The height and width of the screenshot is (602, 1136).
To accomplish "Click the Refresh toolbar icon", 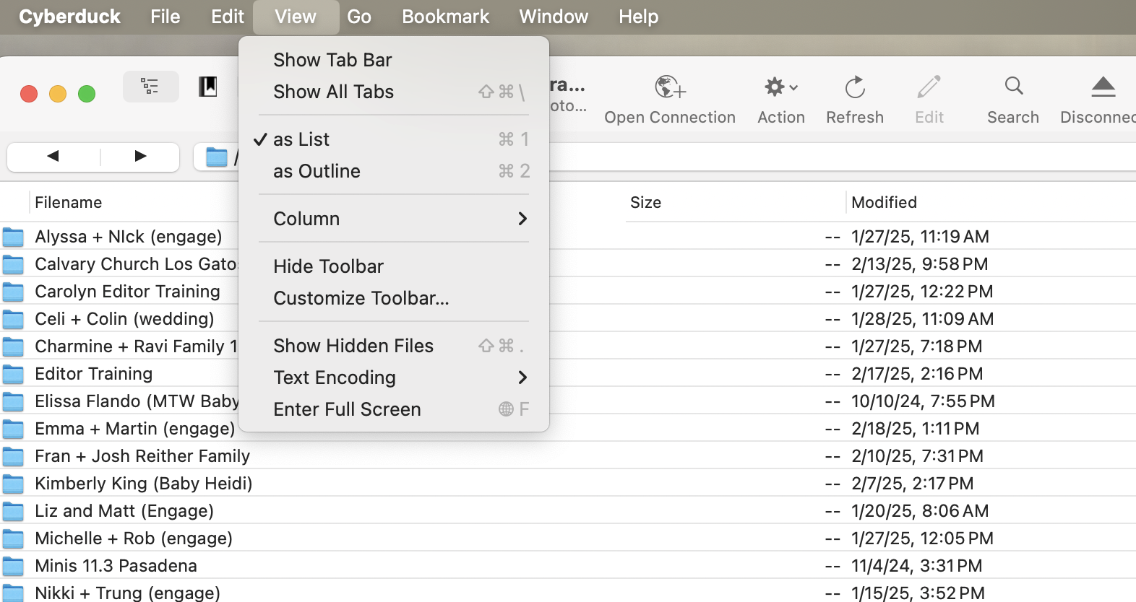I will 855,87.
